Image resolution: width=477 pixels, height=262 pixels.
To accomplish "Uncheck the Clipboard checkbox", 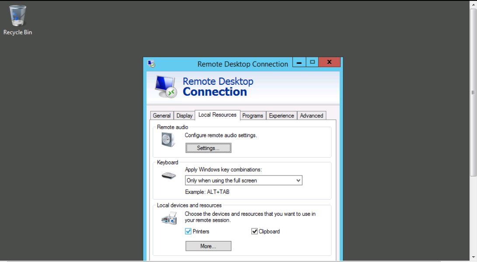I will tap(254, 231).
